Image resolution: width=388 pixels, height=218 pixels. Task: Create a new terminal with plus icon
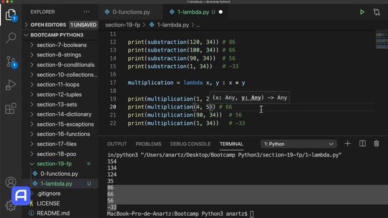pos(347,144)
